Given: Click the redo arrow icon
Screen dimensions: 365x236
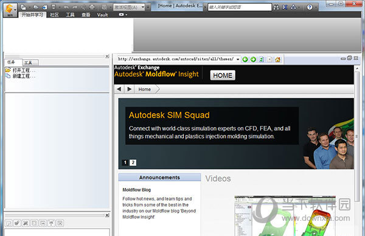Looking at the screenshot, I should coord(74,7).
